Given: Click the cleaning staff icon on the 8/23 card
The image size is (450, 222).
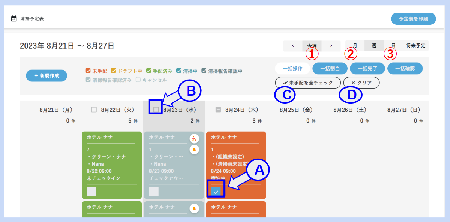Looking at the screenshot, I should point(194,138).
